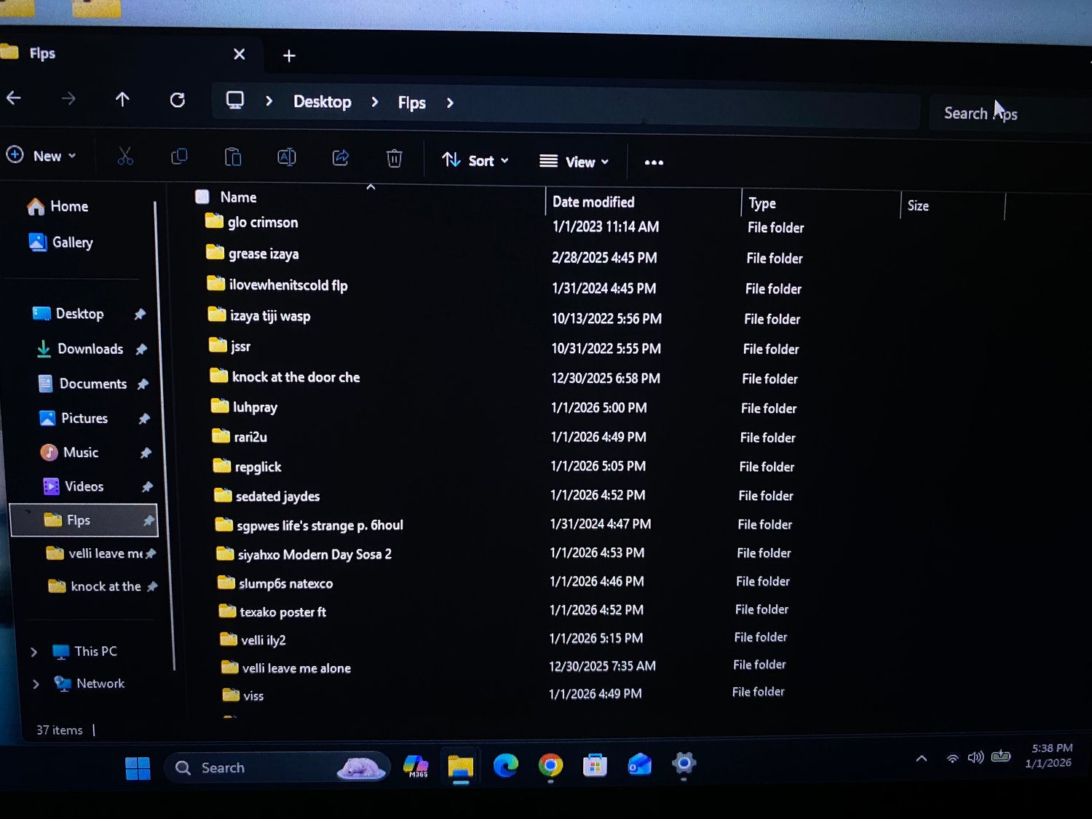The height and width of the screenshot is (819, 1092).
Task: Open the See more three-dots menu
Action: click(654, 162)
